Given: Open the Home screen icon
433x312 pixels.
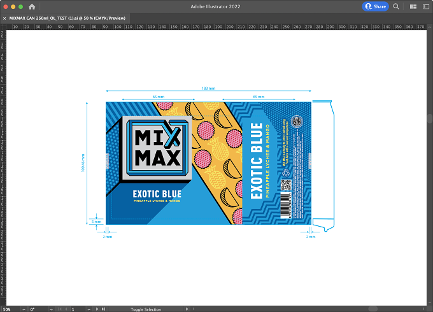Looking at the screenshot, I should [x=32, y=6].
